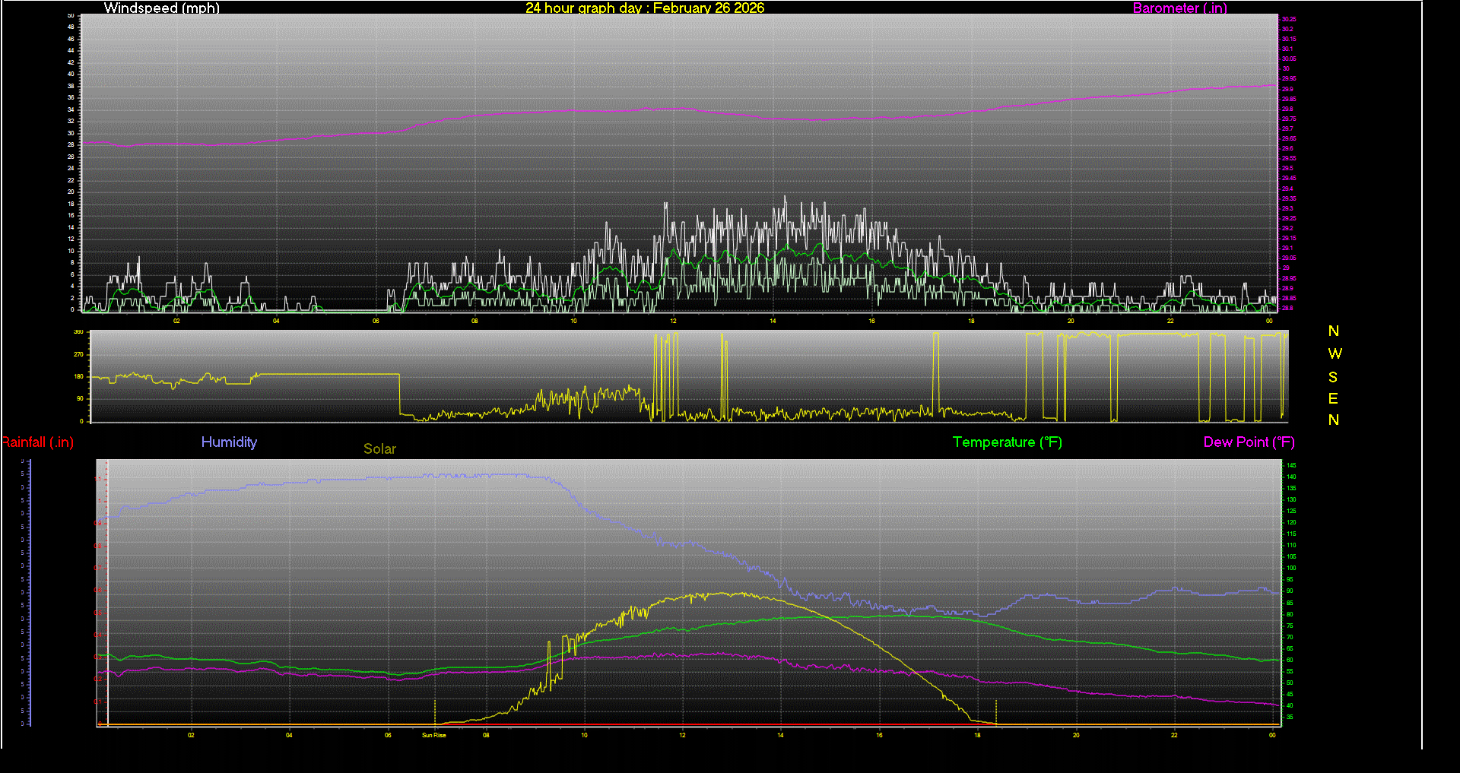Image resolution: width=1460 pixels, height=773 pixels.
Task: Select the Solar series label
Action: point(379,448)
